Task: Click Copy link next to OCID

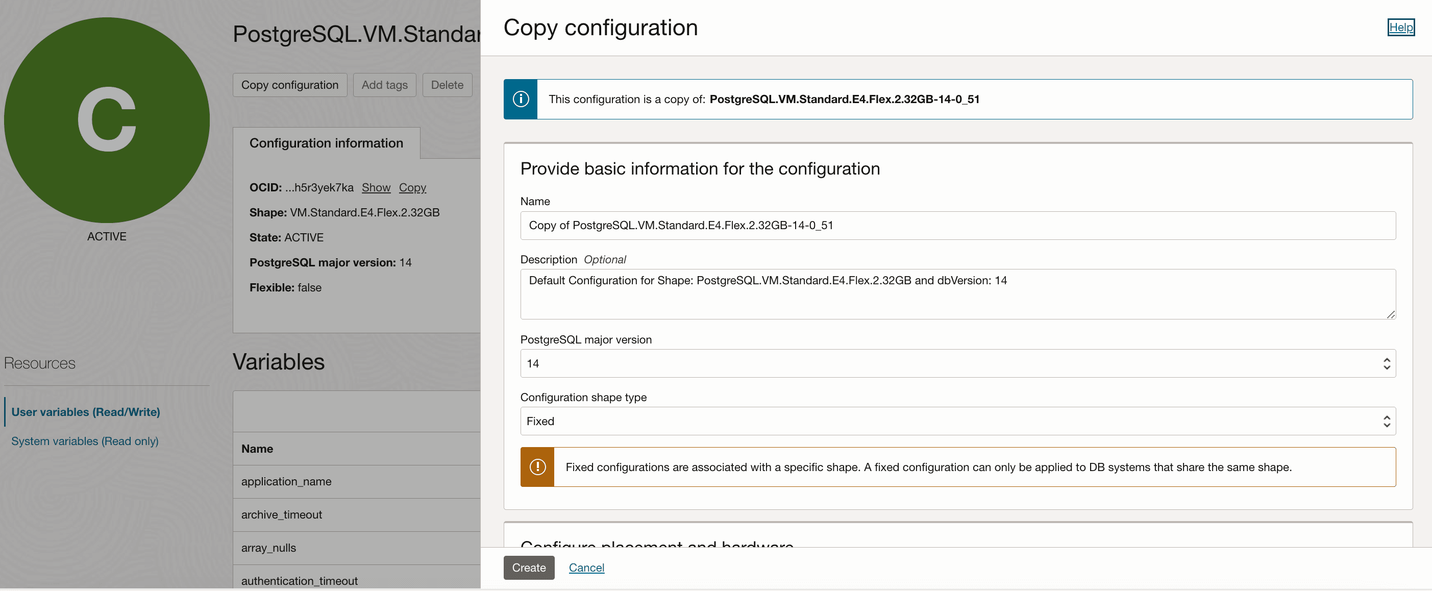Action: 412,187
